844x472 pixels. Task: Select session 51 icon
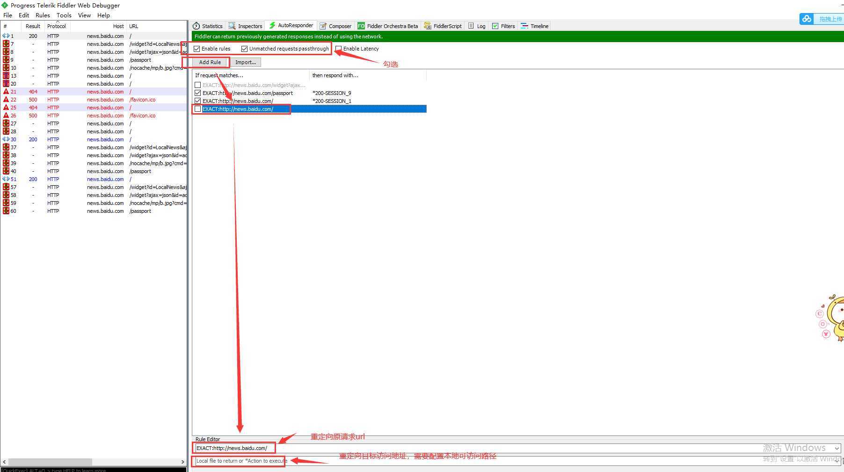pos(6,179)
